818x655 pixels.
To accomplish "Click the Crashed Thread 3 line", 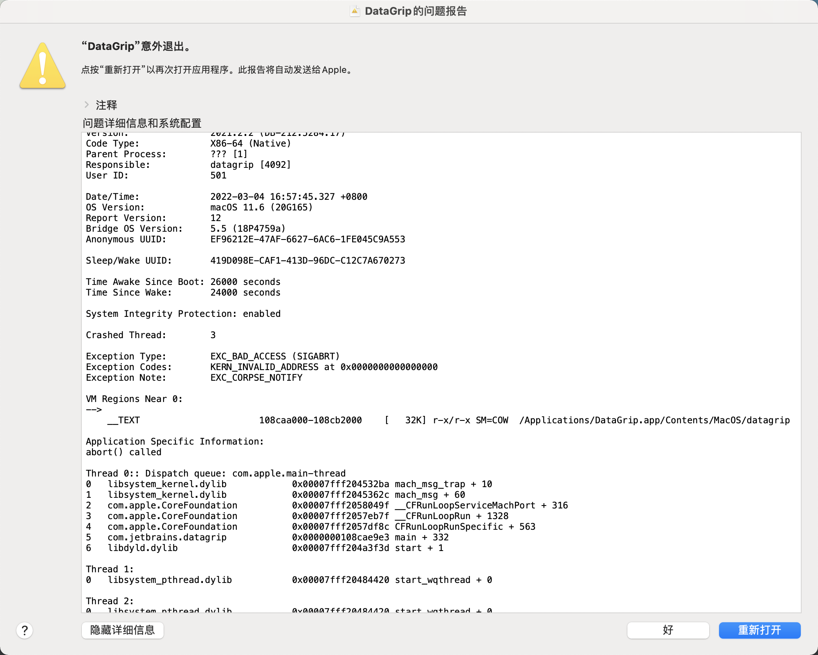I will point(151,335).
